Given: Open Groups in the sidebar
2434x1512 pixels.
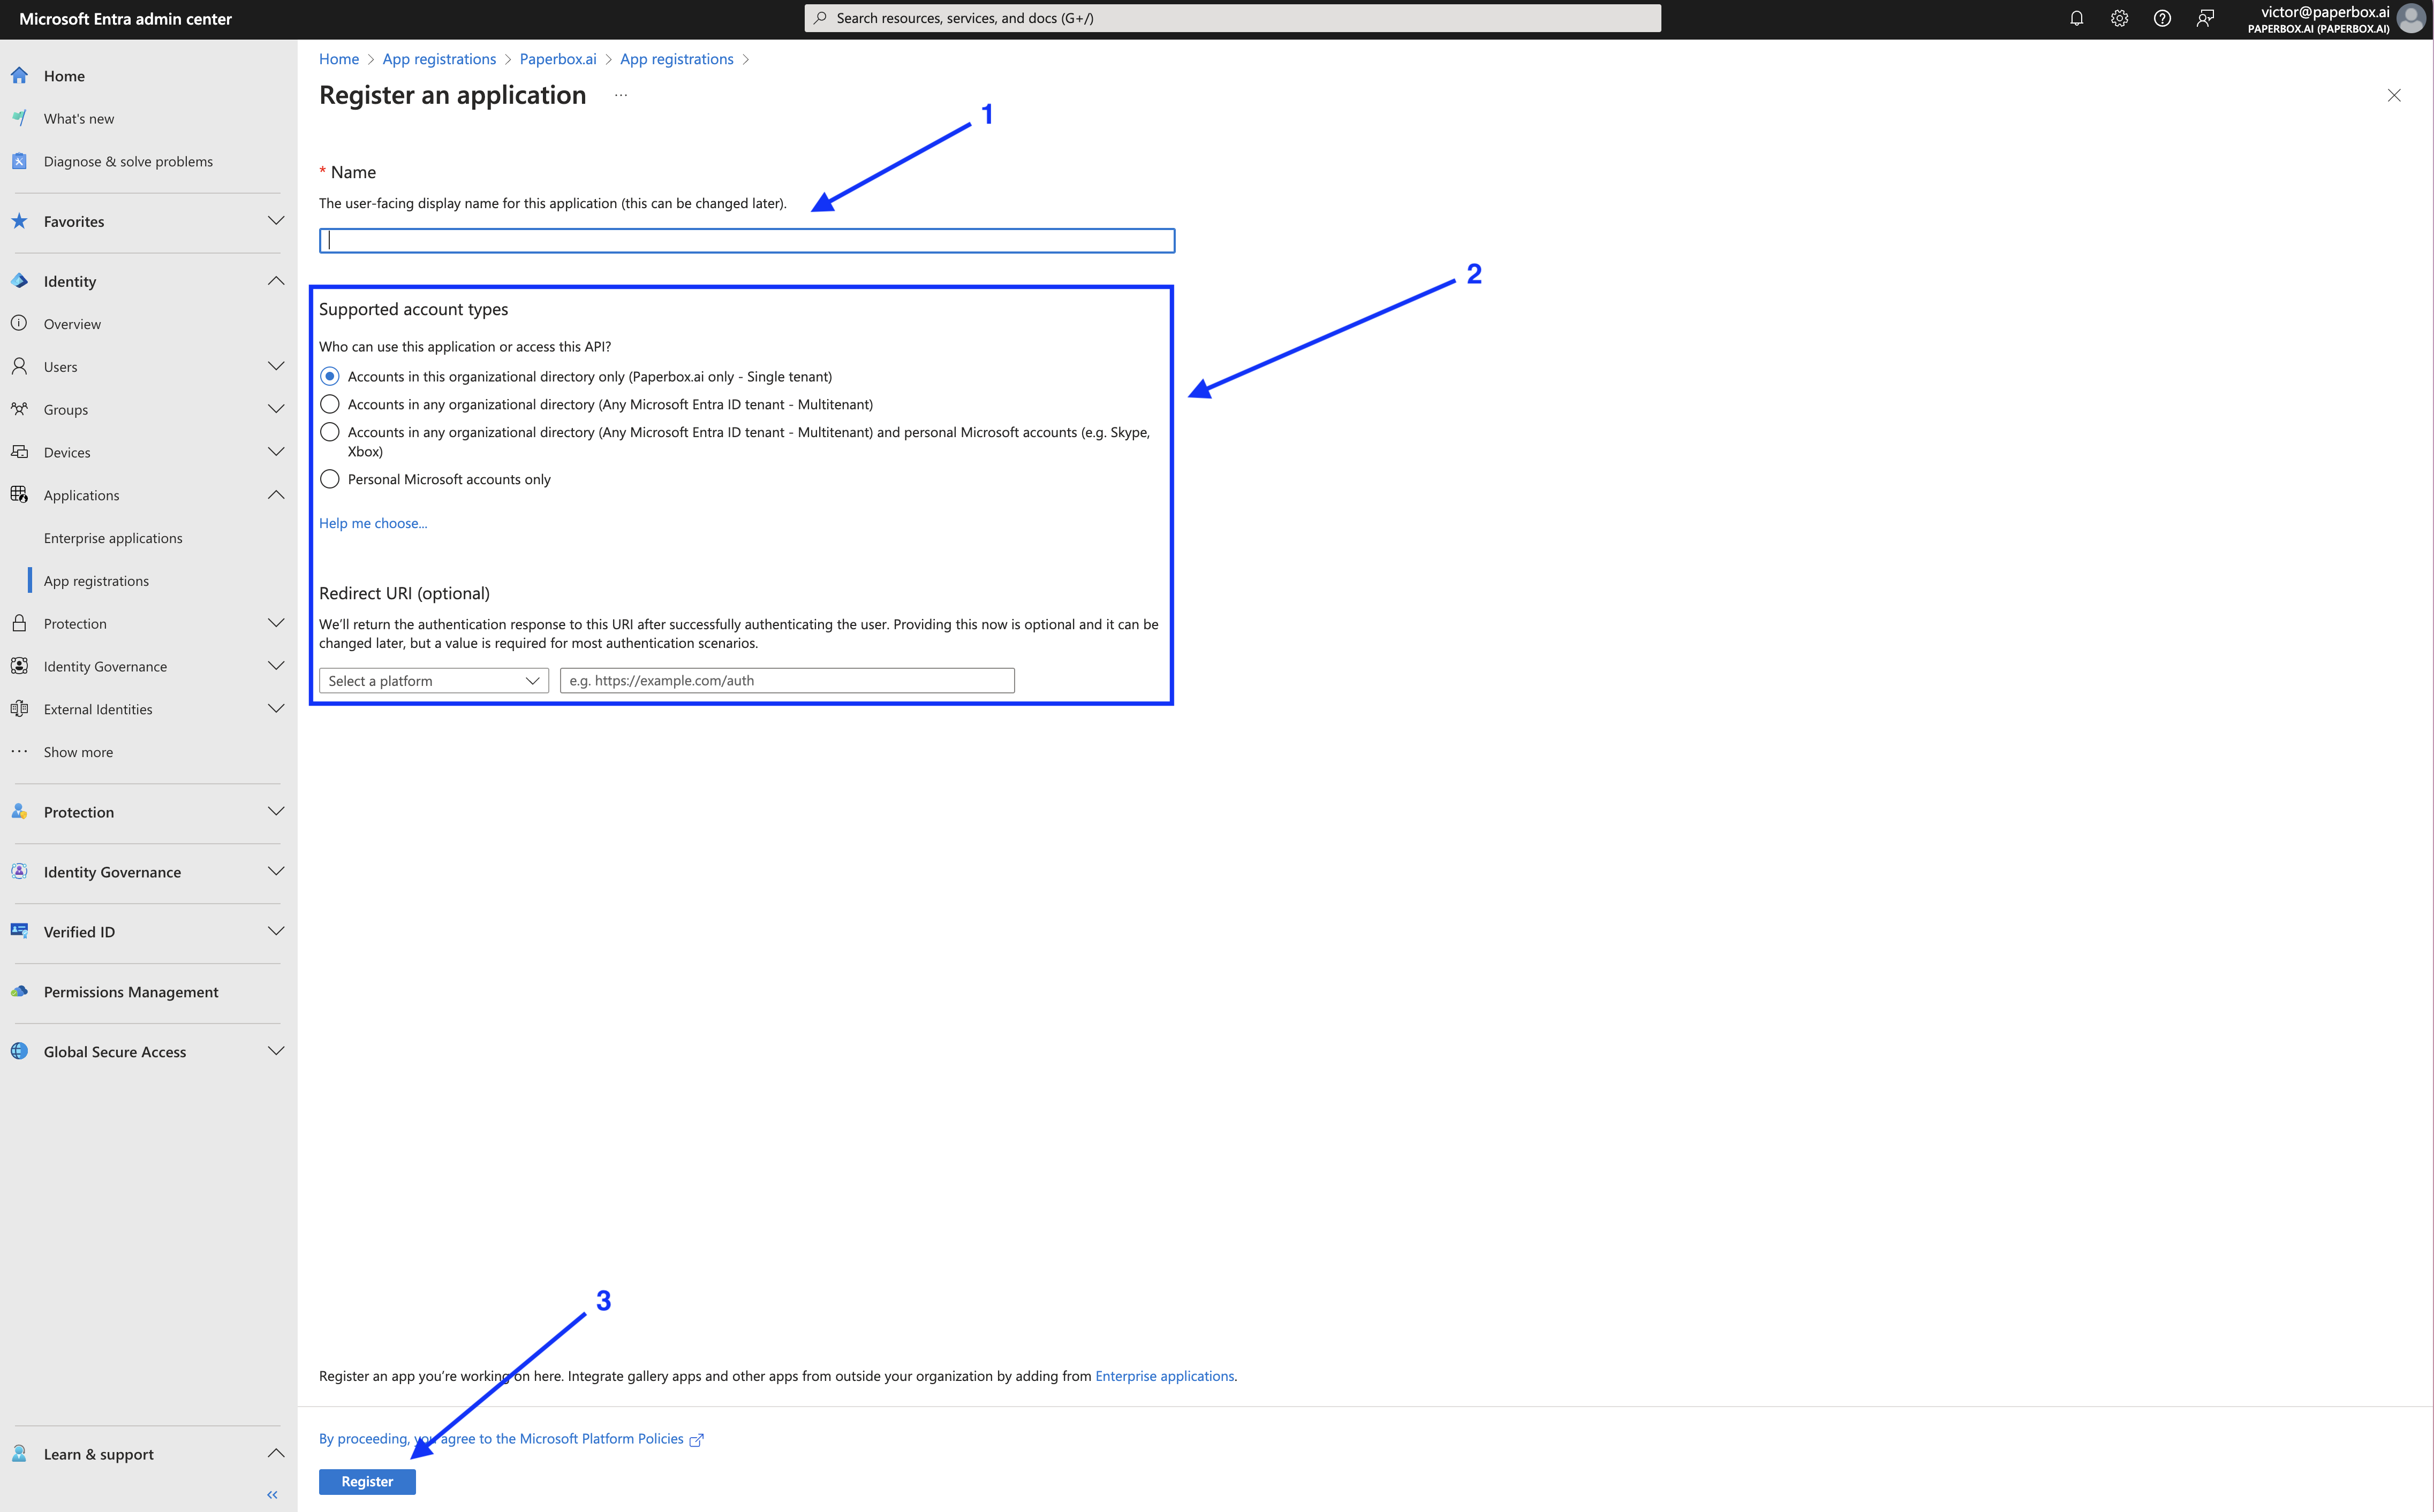Looking at the screenshot, I should click(x=66, y=409).
